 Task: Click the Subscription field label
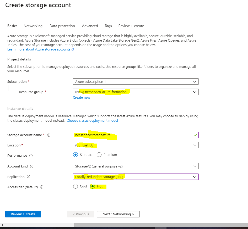(x=17, y=82)
